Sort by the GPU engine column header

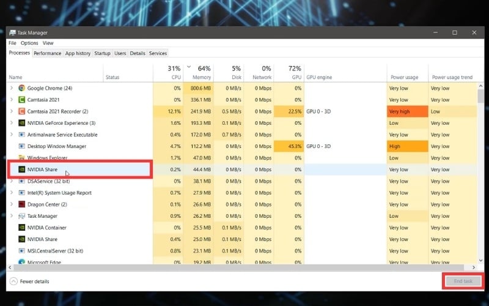coord(345,73)
